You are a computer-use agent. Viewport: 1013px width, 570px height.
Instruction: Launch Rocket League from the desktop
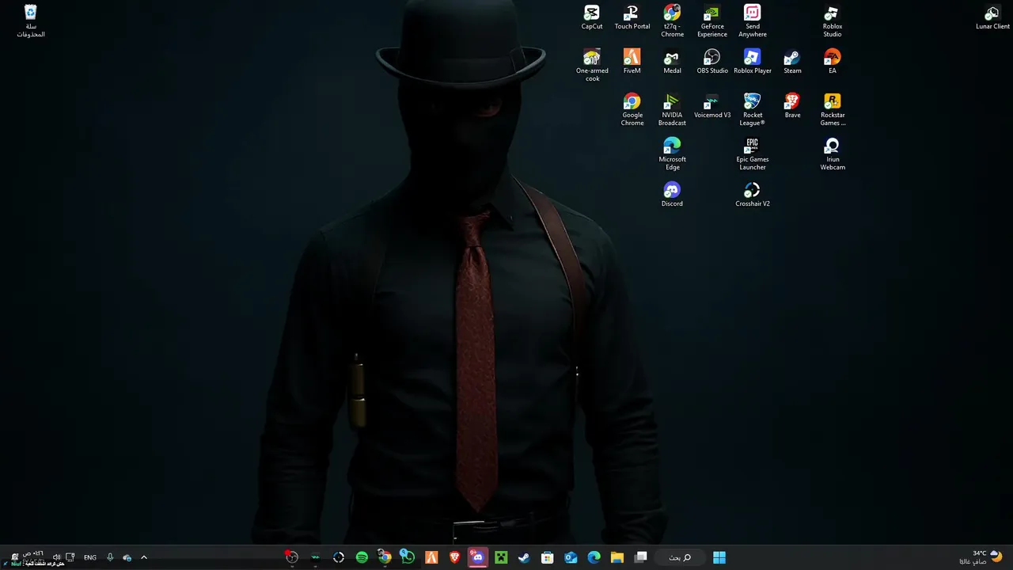[752, 110]
